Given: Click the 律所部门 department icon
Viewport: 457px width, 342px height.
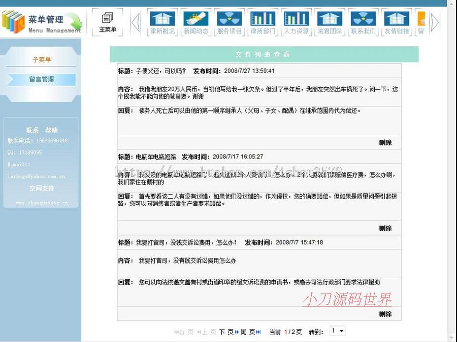Looking at the screenshot, I should (263, 21).
